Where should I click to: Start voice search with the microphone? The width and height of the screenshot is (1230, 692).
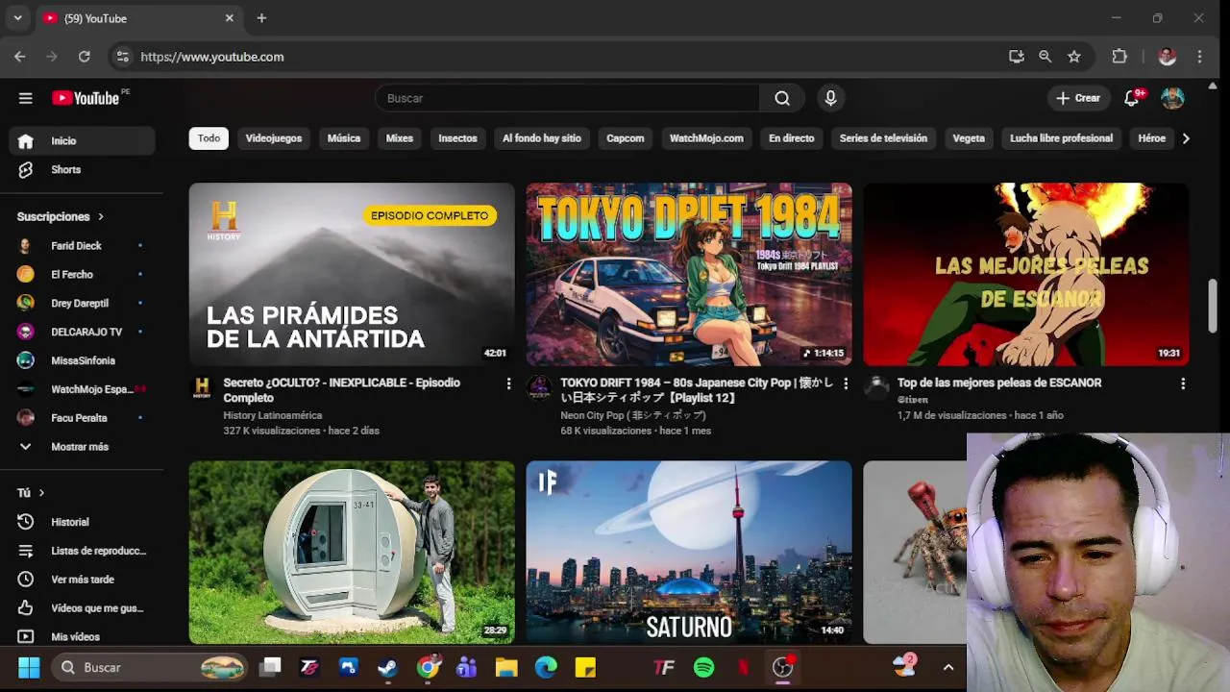pyautogui.click(x=830, y=98)
